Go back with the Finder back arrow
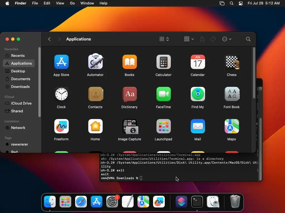The height and width of the screenshot is (213, 285). tap(49, 39)
